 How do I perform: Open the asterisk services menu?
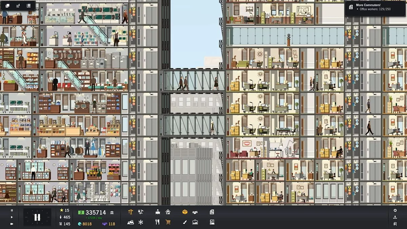tap(141, 222)
